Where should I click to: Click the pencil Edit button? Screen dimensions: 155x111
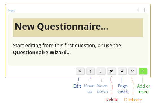point(80,71)
